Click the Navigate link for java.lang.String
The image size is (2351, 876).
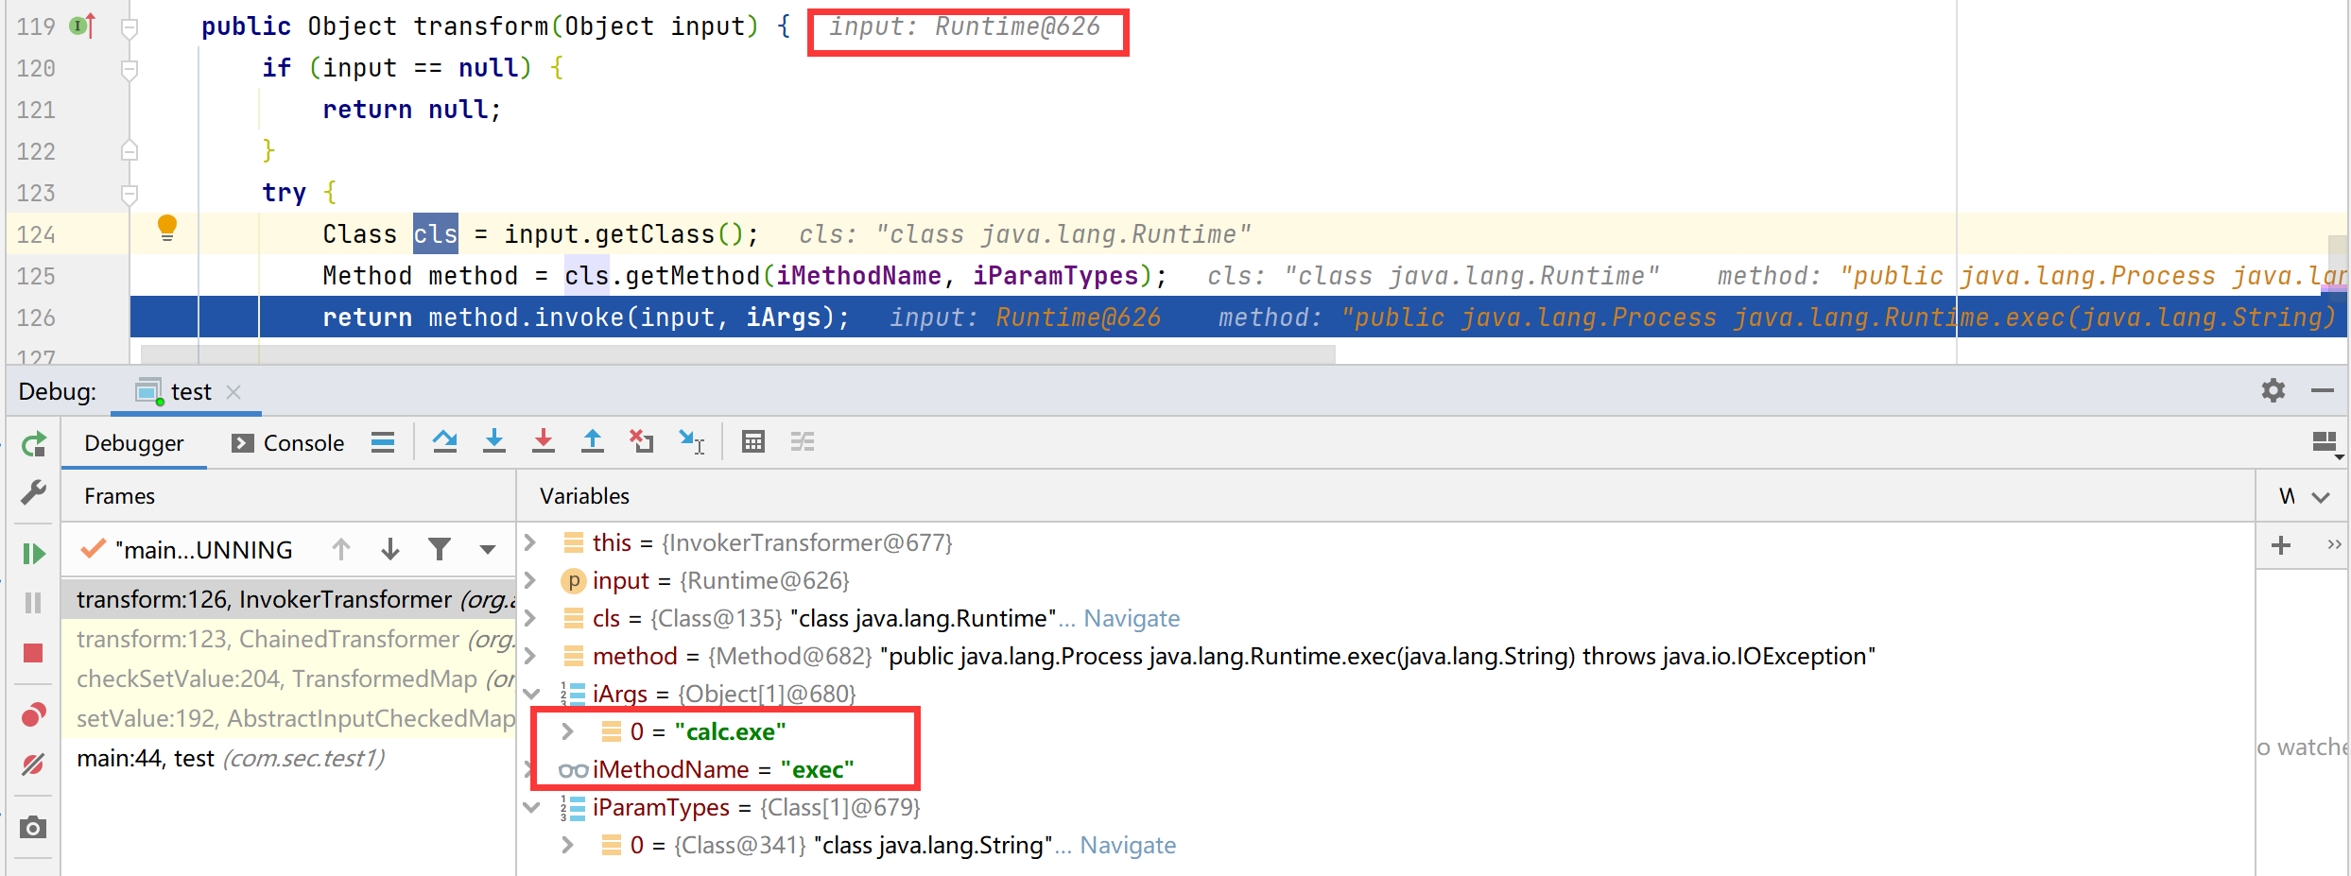[x=1128, y=845]
